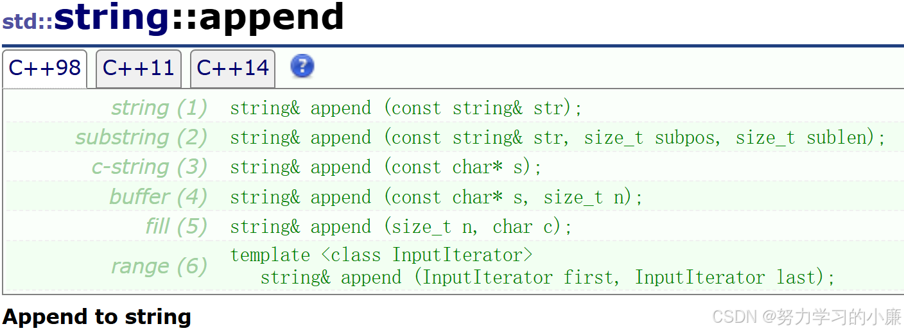The height and width of the screenshot is (333, 904).
Task: Click the blue help question mark icon
Action: tap(302, 66)
